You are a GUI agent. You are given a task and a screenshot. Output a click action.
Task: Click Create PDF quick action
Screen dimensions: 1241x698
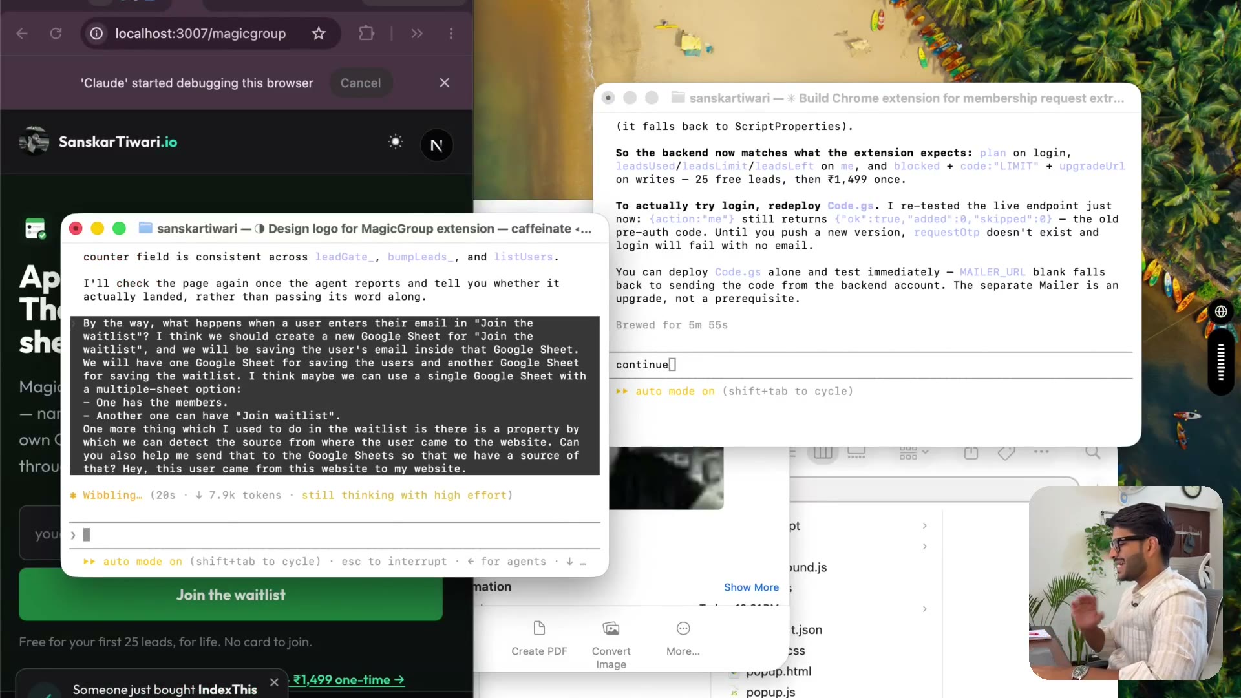539,639
